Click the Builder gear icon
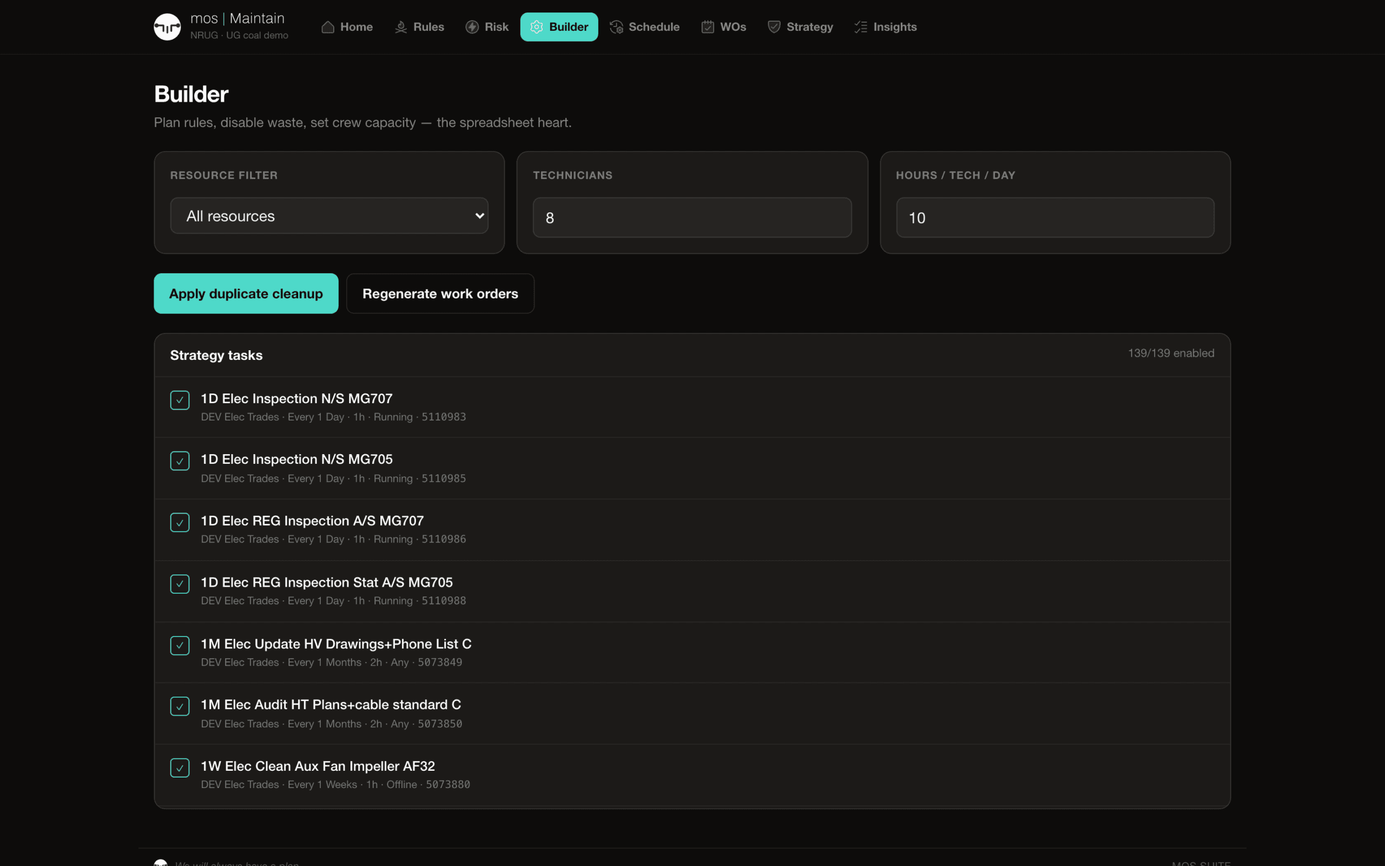Screen dimensions: 1385x866 [x=537, y=27]
